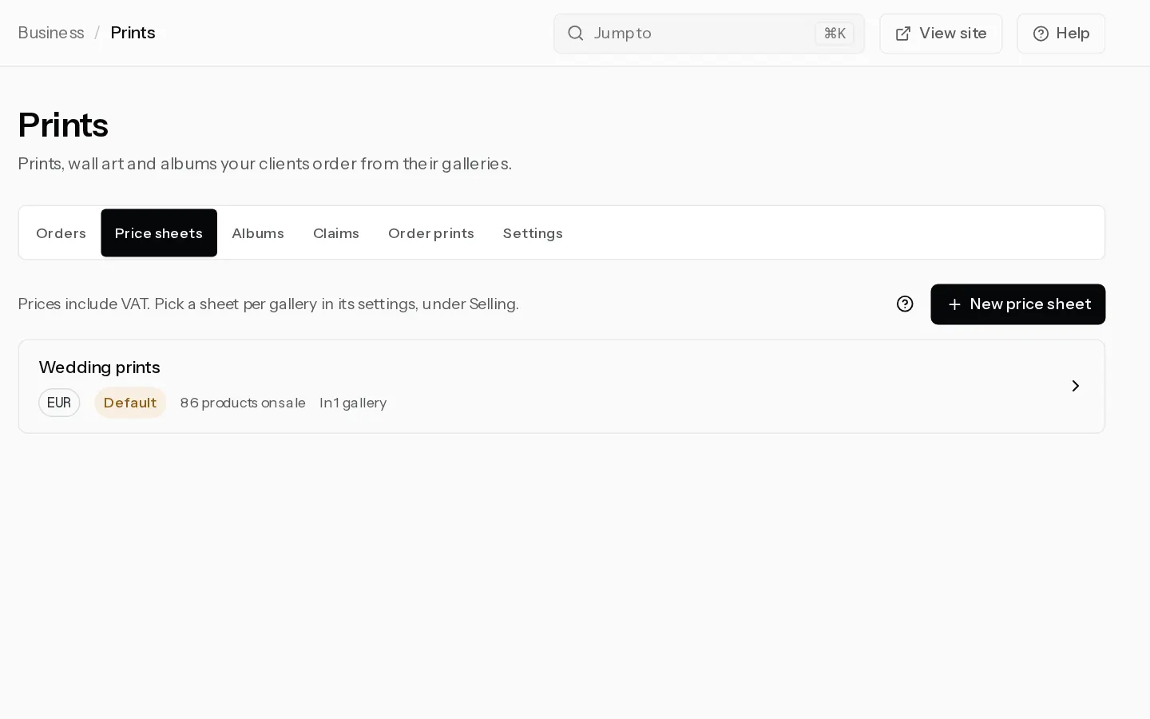Click the search magnifier icon in Jump to
This screenshot has height=719, width=1150.
(576, 34)
